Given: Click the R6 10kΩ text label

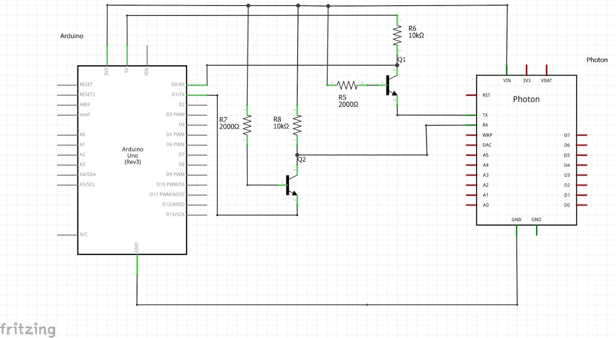Looking at the screenshot, I should (x=416, y=32).
